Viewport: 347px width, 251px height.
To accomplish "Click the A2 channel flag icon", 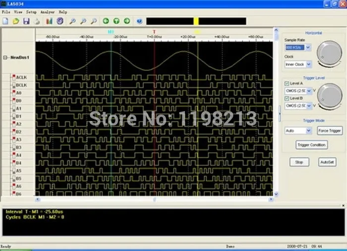I will (14, 124).
